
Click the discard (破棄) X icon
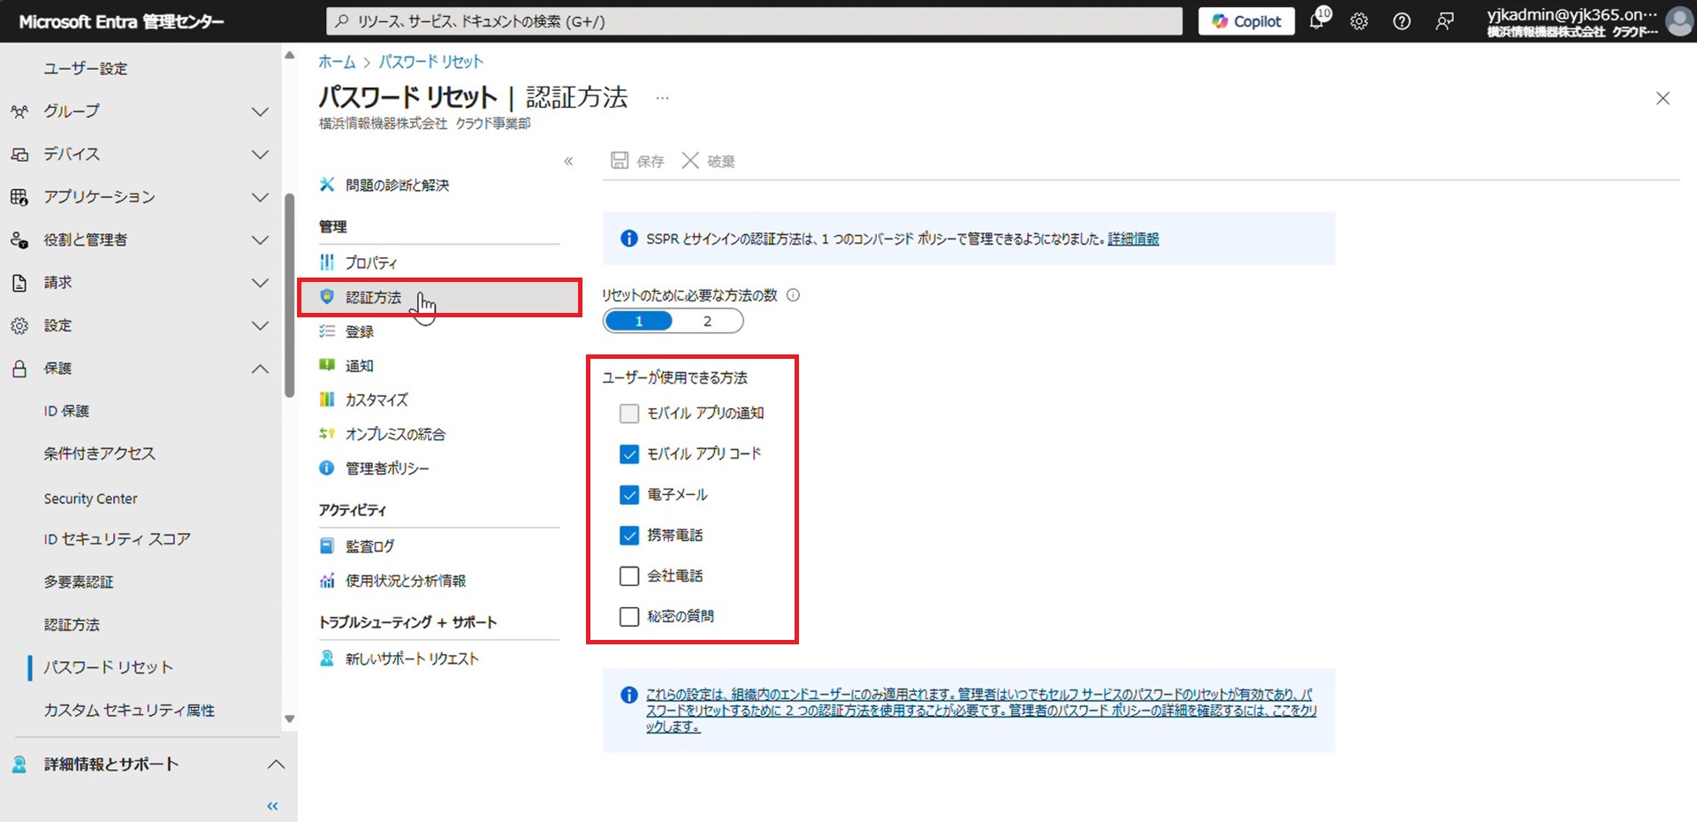(x=690, y=161)
